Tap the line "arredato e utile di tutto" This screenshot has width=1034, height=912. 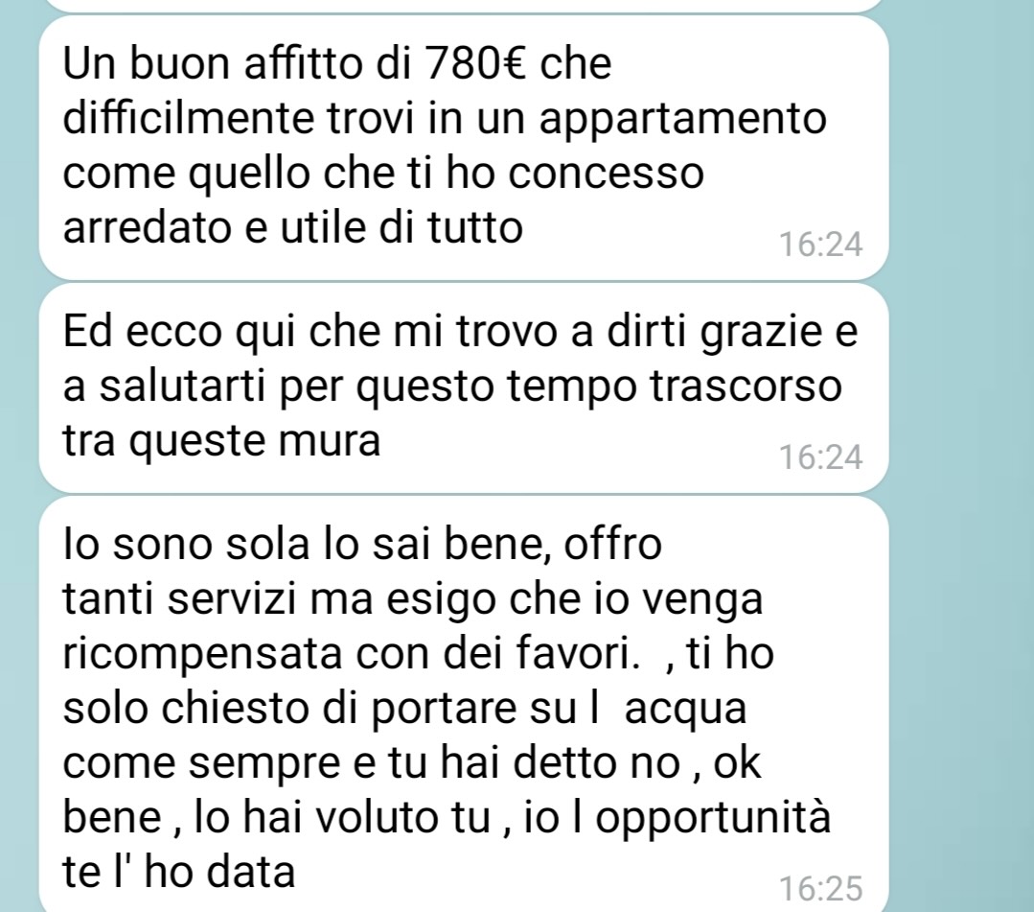[293, 228]
